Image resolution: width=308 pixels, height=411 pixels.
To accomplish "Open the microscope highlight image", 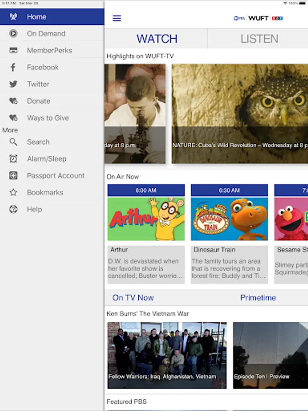I will tap(135, 114).
